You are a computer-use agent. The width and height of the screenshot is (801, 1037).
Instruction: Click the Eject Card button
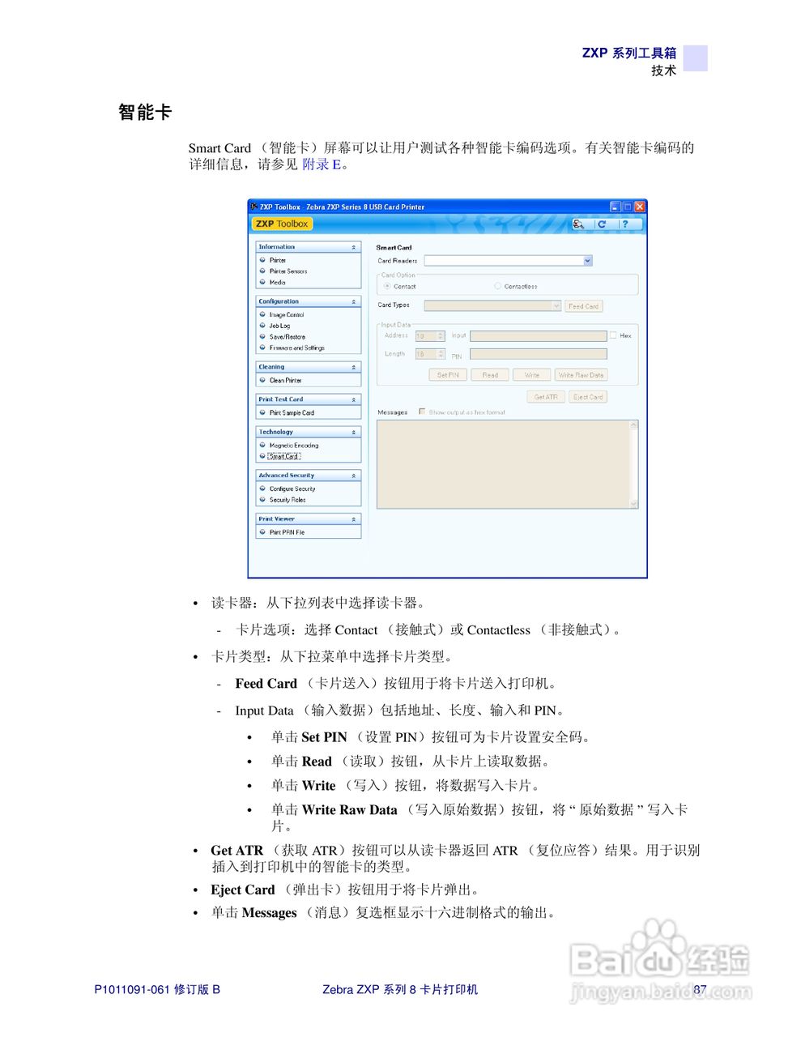pyautogui.click(x=588, y=397)
